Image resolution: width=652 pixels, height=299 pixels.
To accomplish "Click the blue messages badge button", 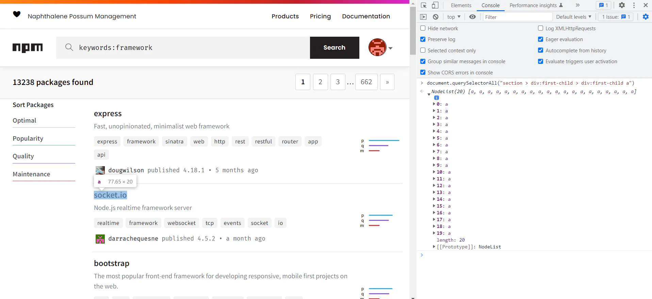I will (x=604, y=5).
